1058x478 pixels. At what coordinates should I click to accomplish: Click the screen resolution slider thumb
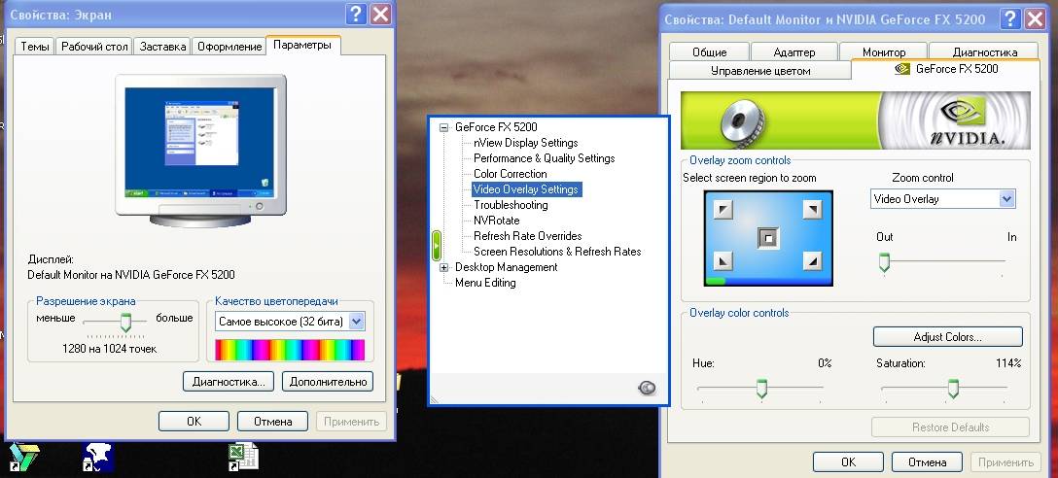(x=124, y=323)
